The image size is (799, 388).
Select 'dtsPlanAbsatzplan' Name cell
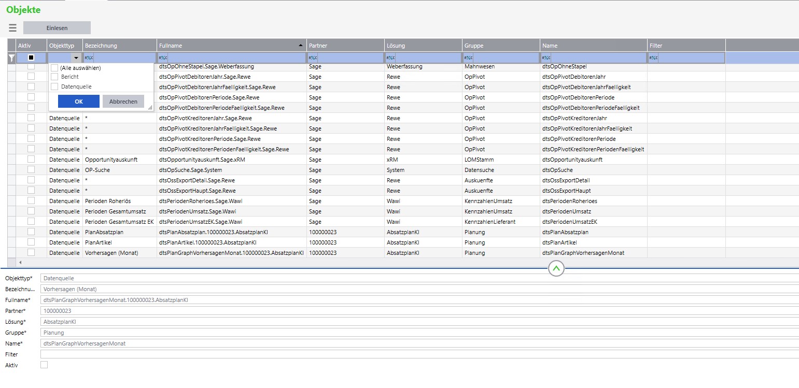pyautogui.click(x=594, y=232)
